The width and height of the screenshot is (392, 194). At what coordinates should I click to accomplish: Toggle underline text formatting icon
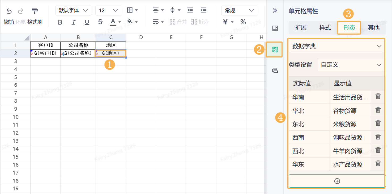click(87, 22)
